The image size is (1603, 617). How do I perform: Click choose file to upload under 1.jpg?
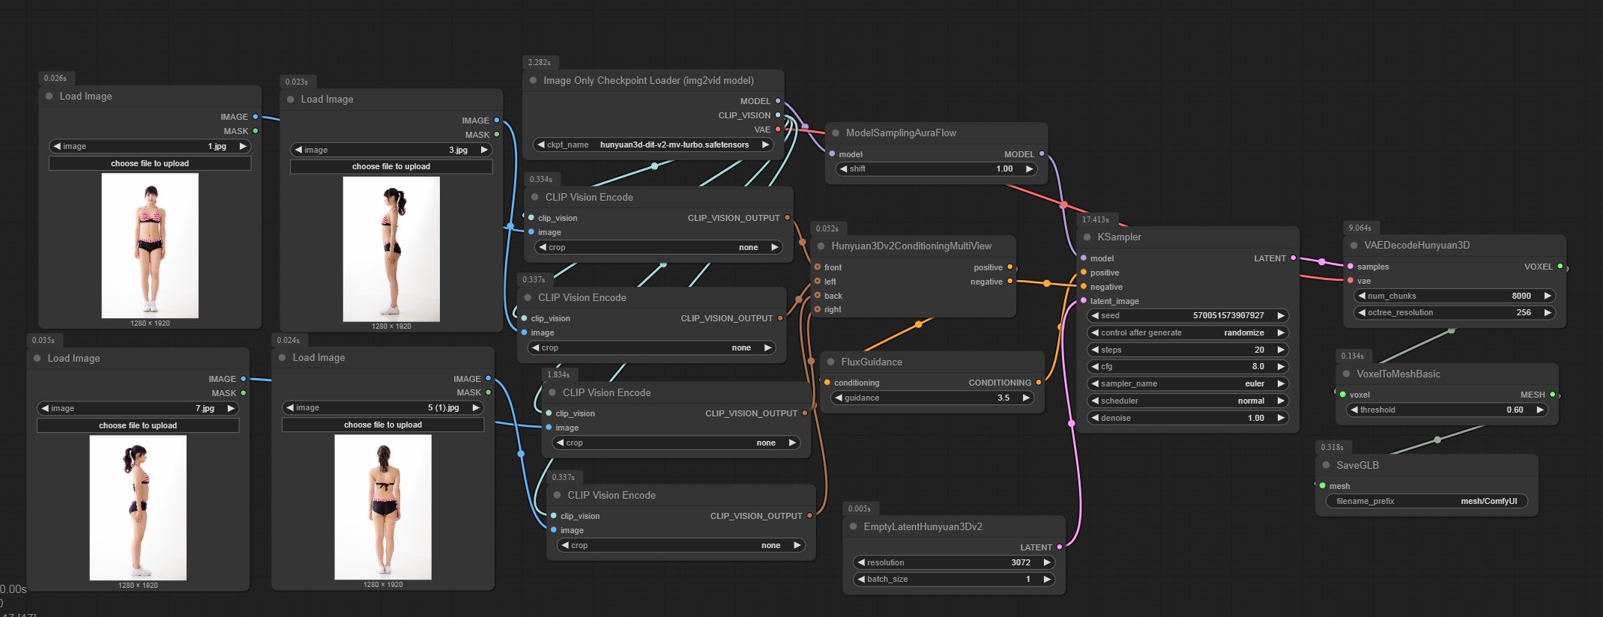pyautogui.click(x=150, y=164)
